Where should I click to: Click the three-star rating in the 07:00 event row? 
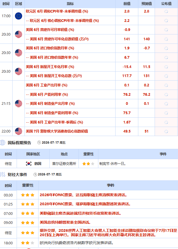coord(28,213)
